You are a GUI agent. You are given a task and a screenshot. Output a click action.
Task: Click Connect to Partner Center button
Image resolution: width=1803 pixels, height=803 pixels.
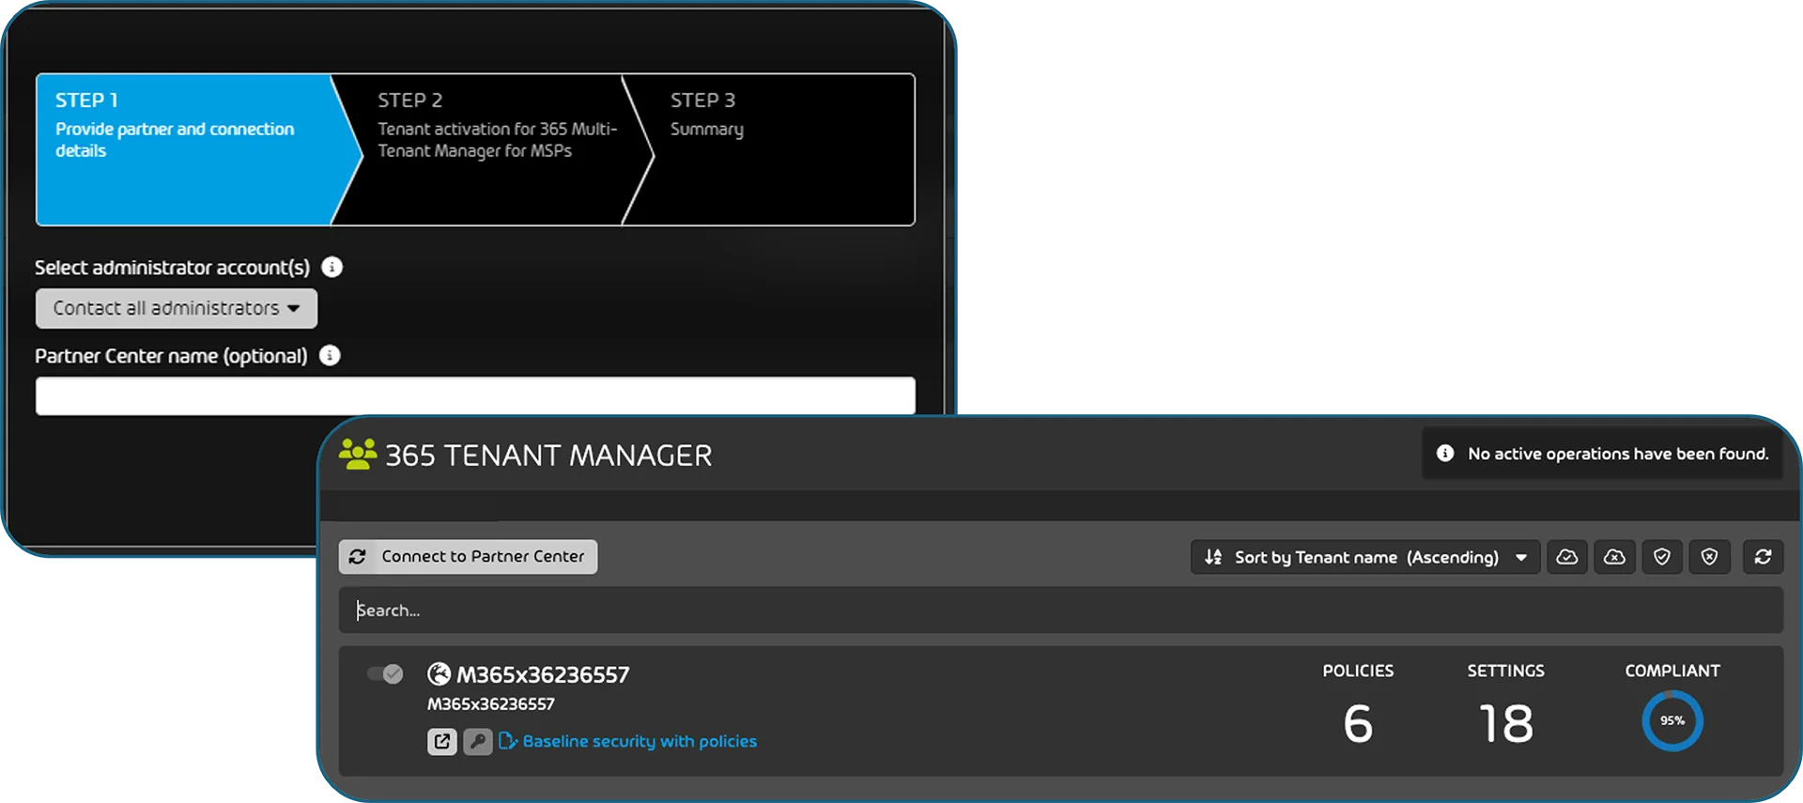point(468,557)
